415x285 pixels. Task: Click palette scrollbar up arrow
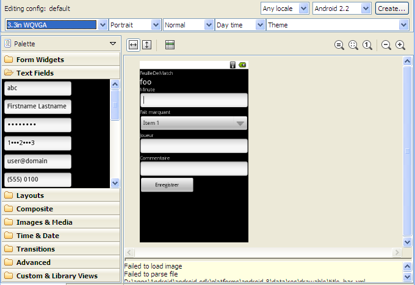tap(115, 84)
